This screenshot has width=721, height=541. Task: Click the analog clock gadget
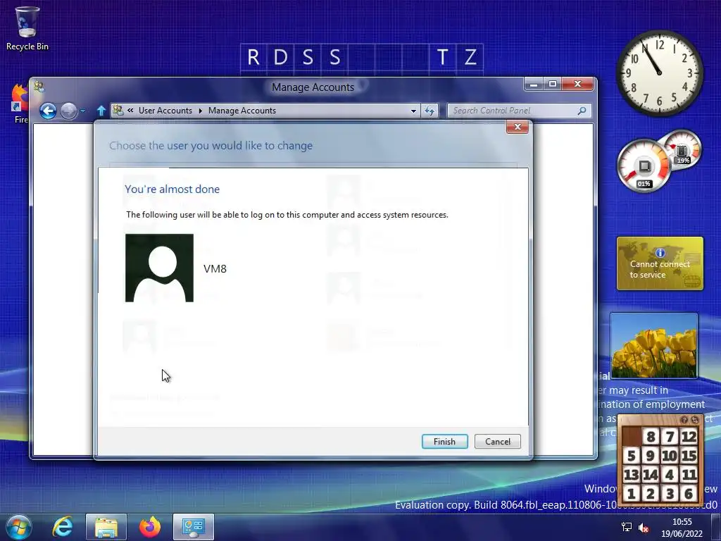coord(659,73)
